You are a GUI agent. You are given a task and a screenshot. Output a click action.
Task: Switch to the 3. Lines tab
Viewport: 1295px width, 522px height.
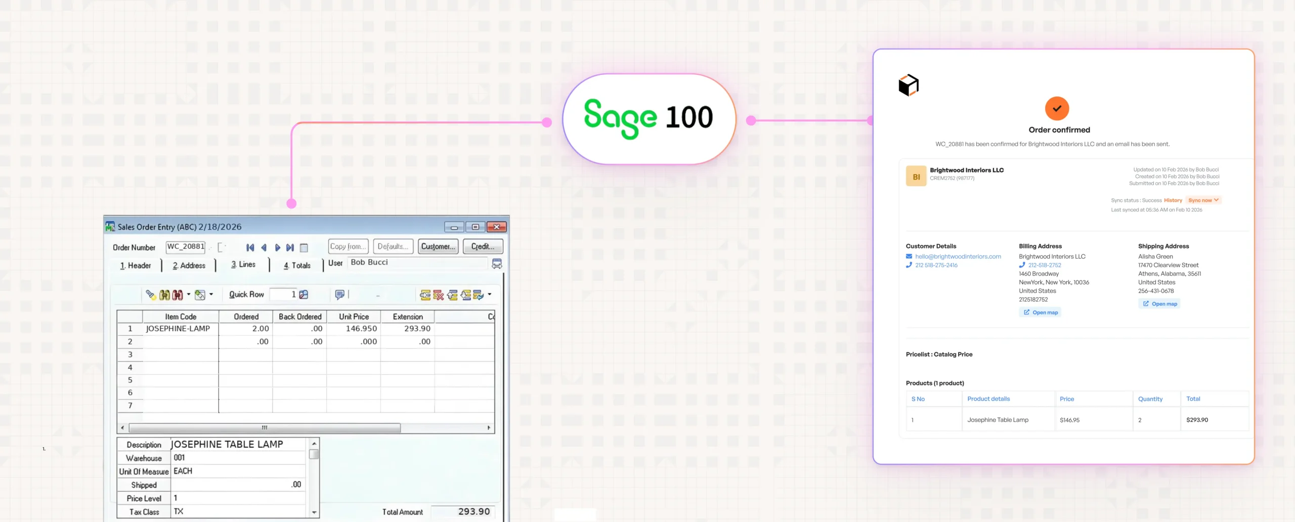(x=243, y=265)
